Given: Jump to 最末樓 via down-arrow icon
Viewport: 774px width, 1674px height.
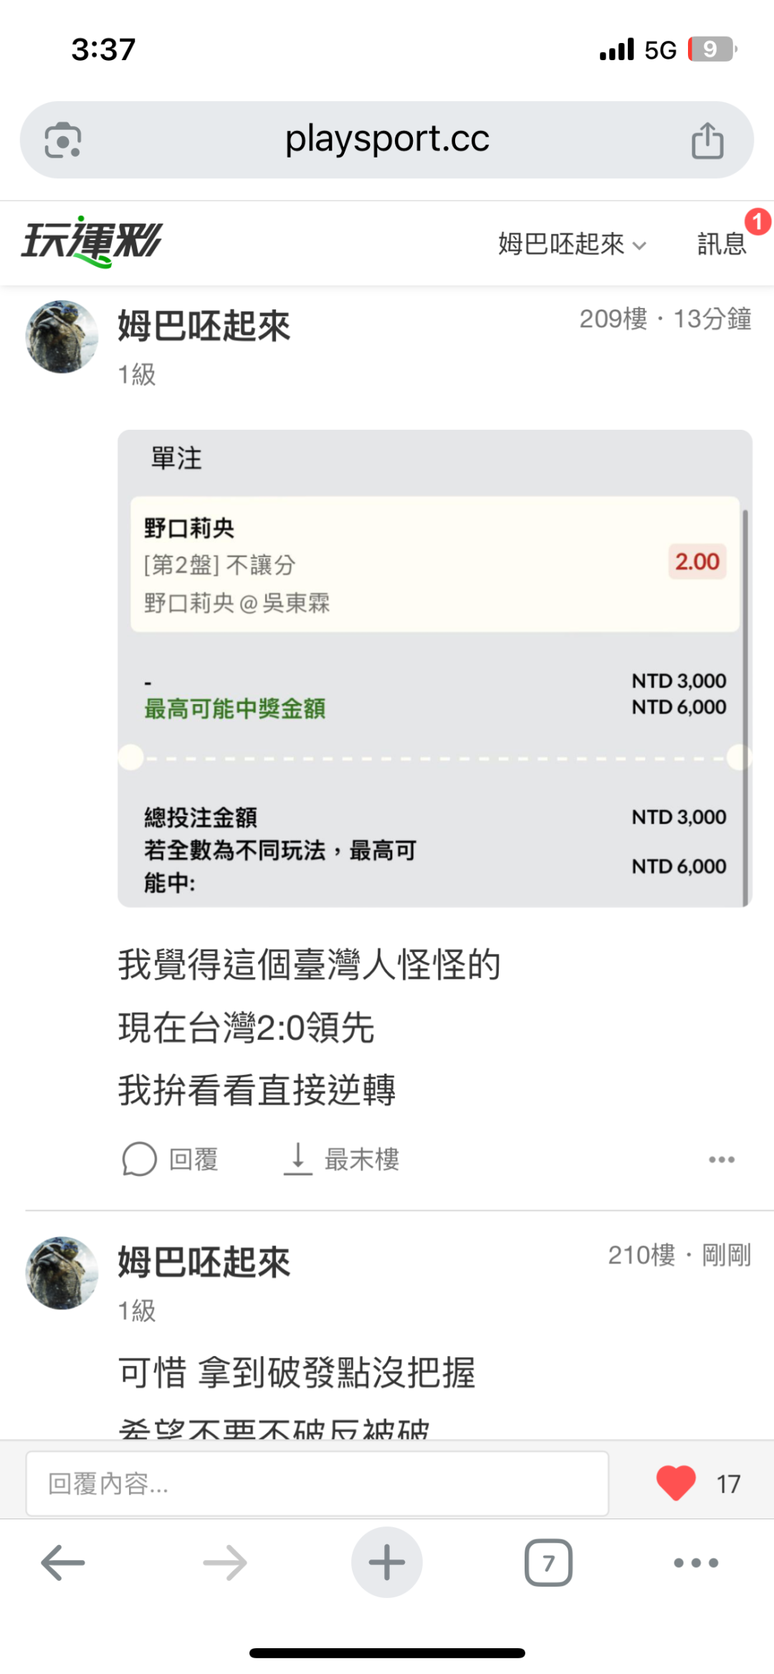Looking at the screenshot, I should [298, 1159].
